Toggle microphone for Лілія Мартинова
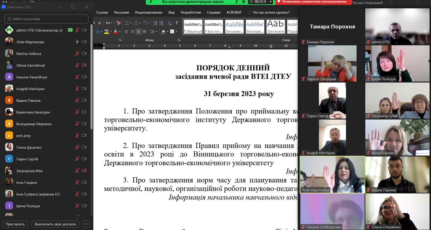The width and height of the screenshot is (431, 230). 77,42
